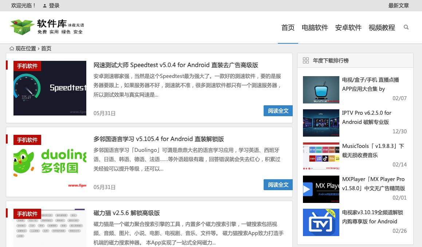The height and width of the screenshot is (247, 422).
Task: Open MusicTools v1.9.8.3 ranking link
Action: pos(373,150)
